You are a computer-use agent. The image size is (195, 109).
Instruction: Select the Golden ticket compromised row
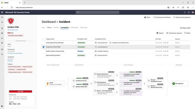pos(55,51)
